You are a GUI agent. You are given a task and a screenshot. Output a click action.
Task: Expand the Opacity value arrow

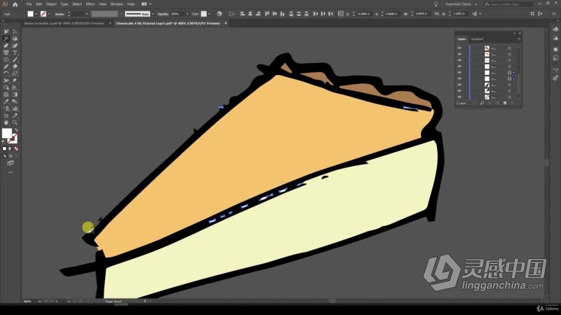pos(187,14)
